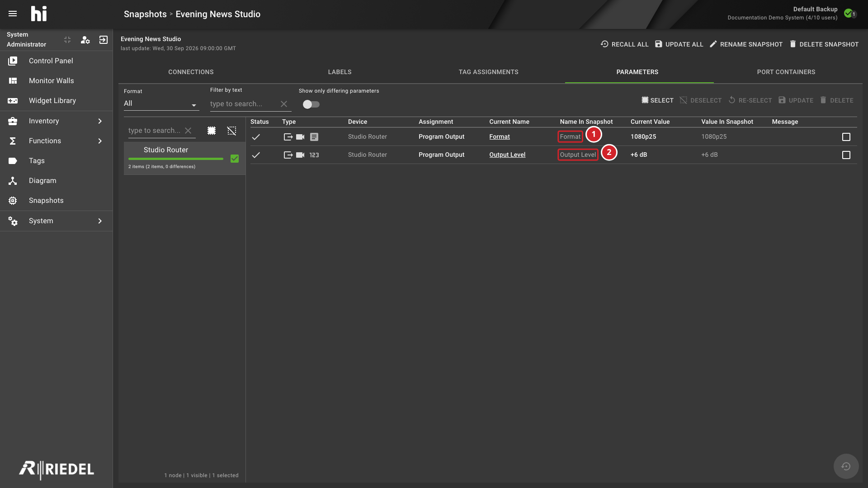
Task: Expand the Functions menu
Action: [57, 141]
